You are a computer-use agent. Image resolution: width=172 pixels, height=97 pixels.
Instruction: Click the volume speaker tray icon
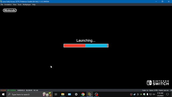[154, 94]
